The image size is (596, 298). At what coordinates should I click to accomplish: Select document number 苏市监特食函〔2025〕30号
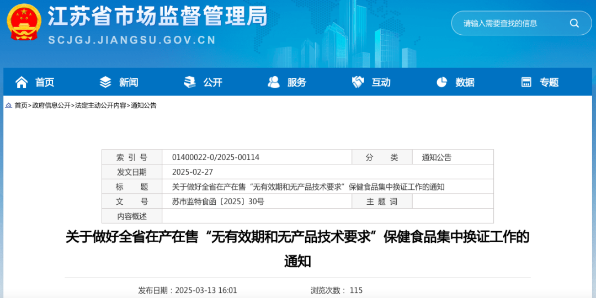click(218, 202)
